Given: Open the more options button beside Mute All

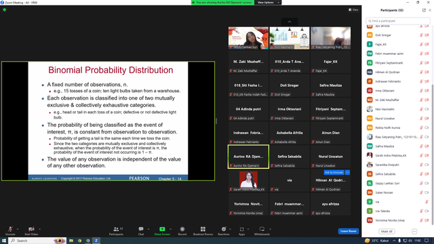Looking at the screenshot, I should (414, 231).
